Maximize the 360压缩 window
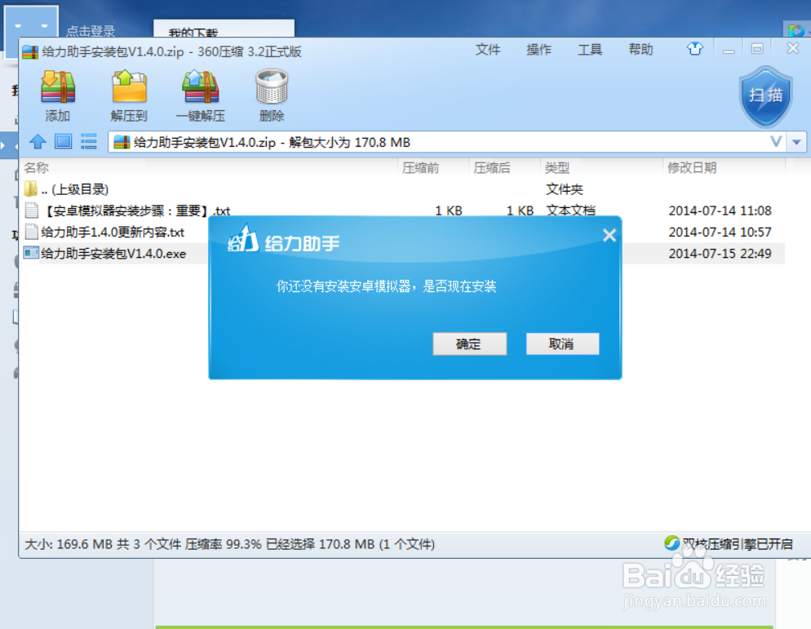811x629 pixels. 757,49
